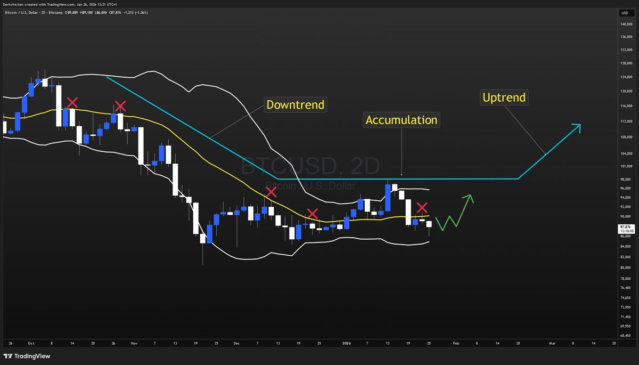This screenshot has width=639, height=365.
Task: Click the 98,000 price axis label
Action: coord(626,180)
